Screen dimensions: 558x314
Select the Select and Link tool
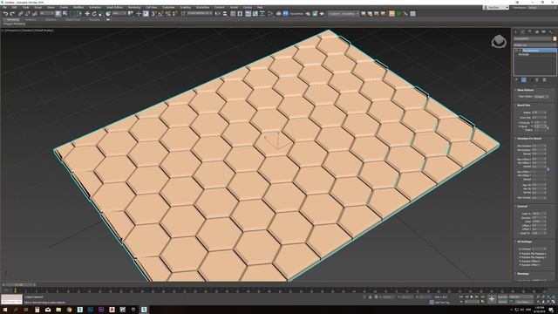[x=21, y=14]
